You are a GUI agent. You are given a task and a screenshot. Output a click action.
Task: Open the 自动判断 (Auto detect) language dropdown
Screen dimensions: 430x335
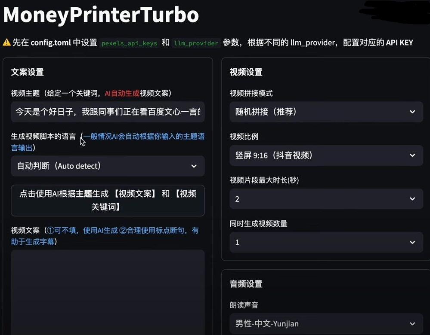(x=108, y=166)
